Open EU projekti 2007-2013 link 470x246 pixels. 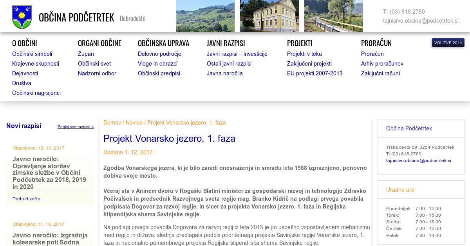click(x=315, y=73)
